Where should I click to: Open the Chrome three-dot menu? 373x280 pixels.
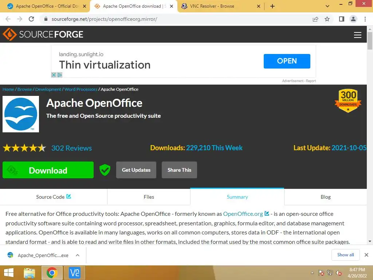(x=365, y=19)
